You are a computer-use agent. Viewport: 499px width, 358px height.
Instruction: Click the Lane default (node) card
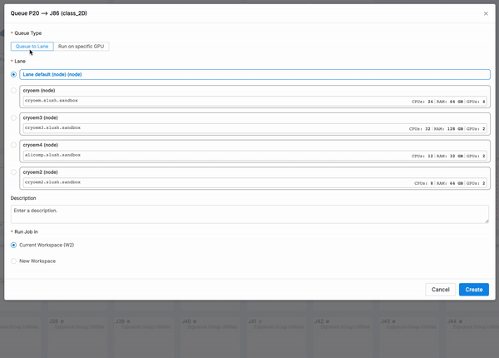[x=255, y=74]
